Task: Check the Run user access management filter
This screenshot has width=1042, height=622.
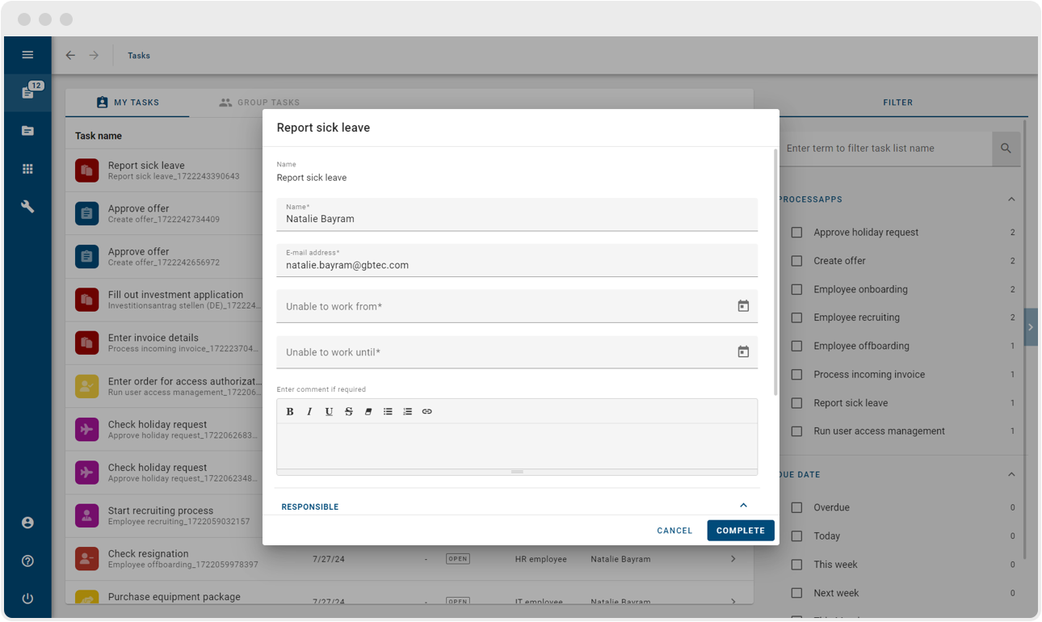Action: pos(796,431)
